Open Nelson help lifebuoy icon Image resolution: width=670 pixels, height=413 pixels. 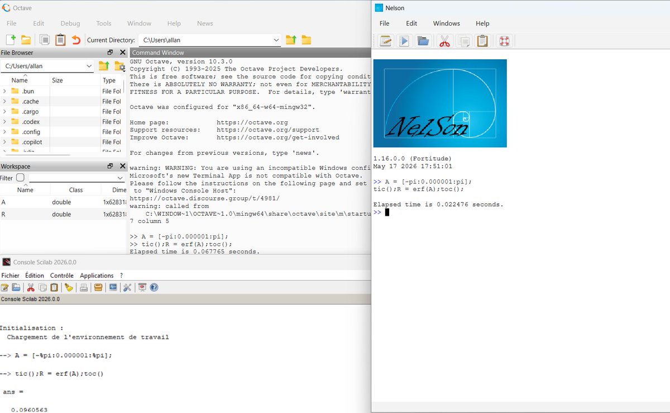(x=505, y=41)
